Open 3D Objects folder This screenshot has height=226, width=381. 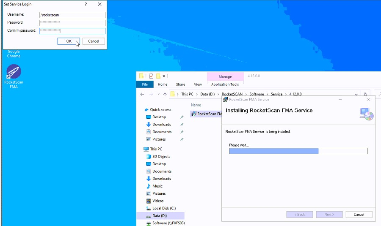click(x=161, y=156)
